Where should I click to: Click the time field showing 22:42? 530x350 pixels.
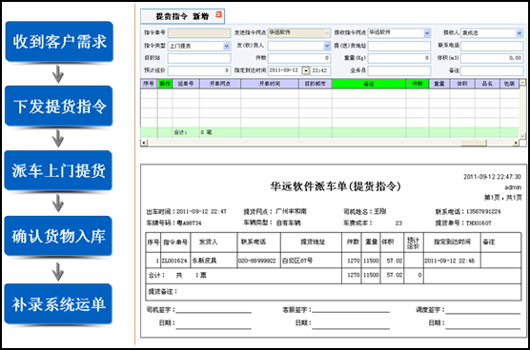(320, 70)
